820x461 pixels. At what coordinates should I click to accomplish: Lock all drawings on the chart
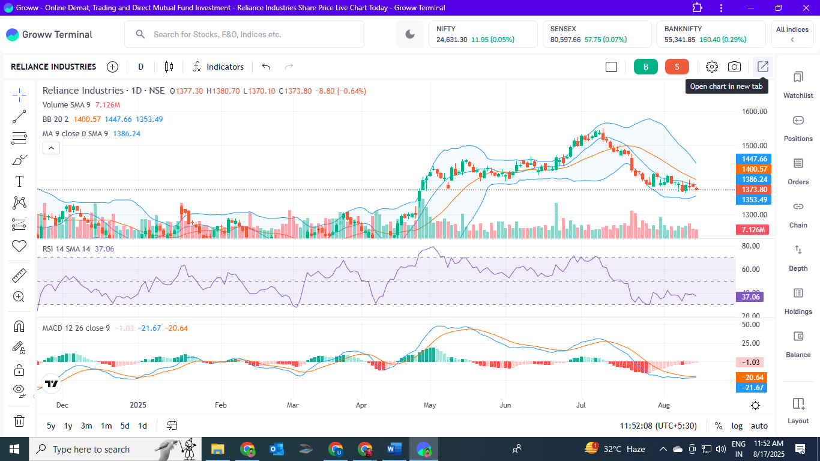point(19,370)
